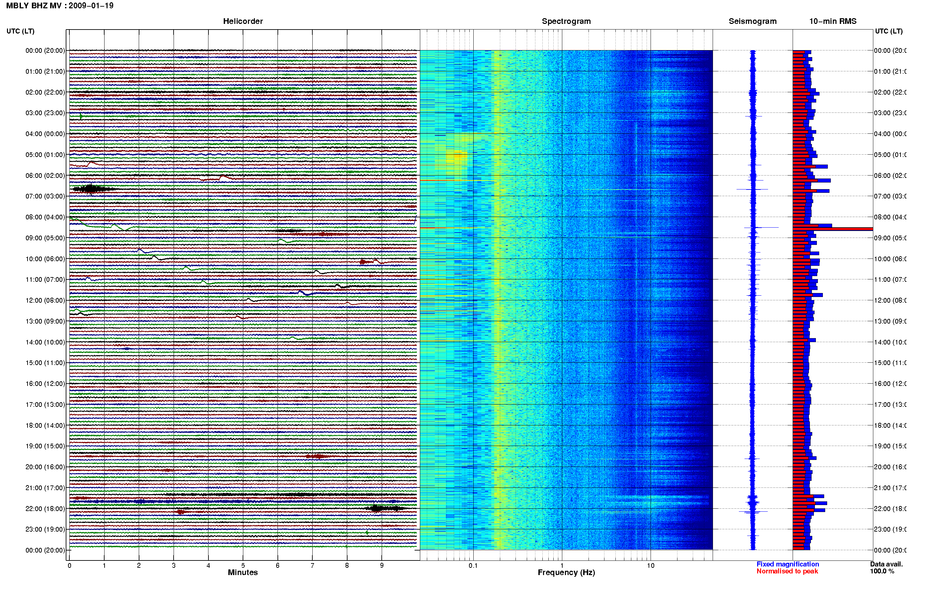Click the "100.0 %" data availability value

pyautogui.click(x=882, y=571)
